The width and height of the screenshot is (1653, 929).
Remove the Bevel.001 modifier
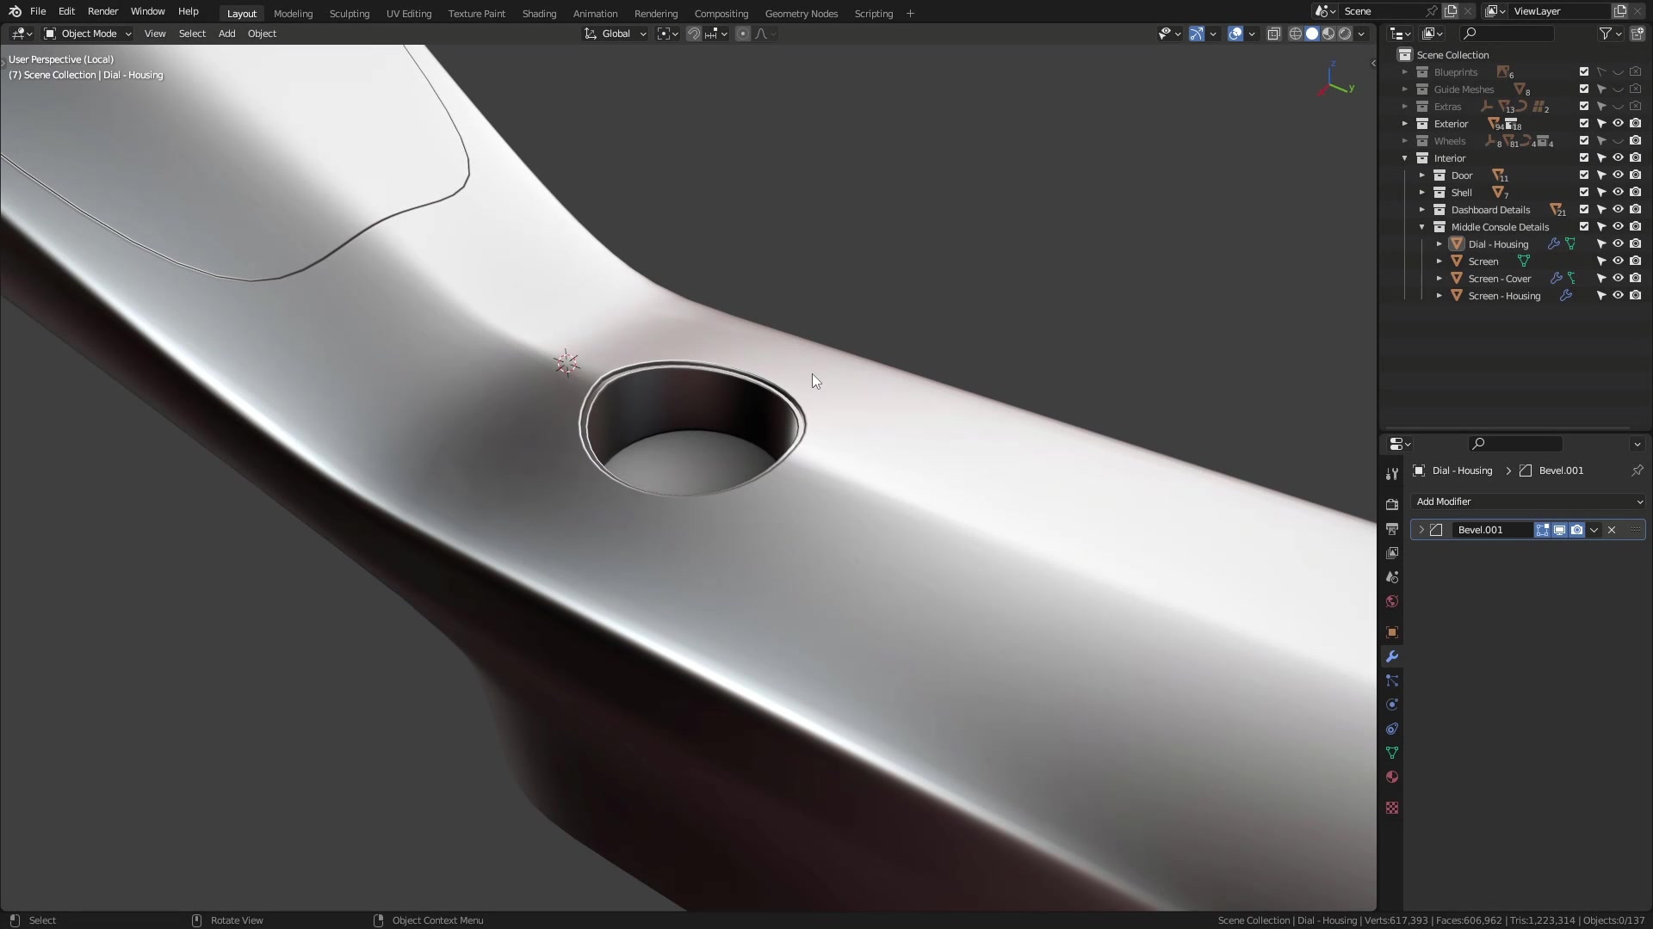pos(1612,530)
